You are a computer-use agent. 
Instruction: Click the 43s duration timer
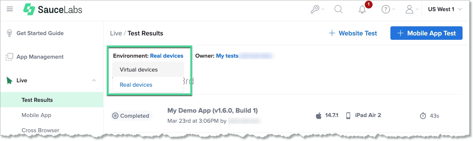point(430,116)
